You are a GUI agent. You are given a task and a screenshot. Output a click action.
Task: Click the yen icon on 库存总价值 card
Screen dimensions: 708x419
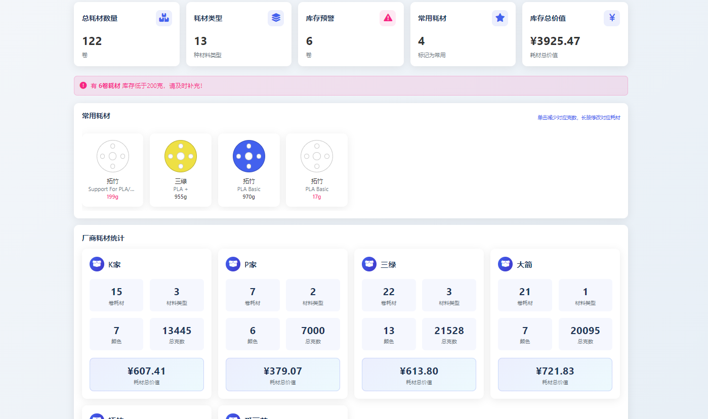coord(612,18)
